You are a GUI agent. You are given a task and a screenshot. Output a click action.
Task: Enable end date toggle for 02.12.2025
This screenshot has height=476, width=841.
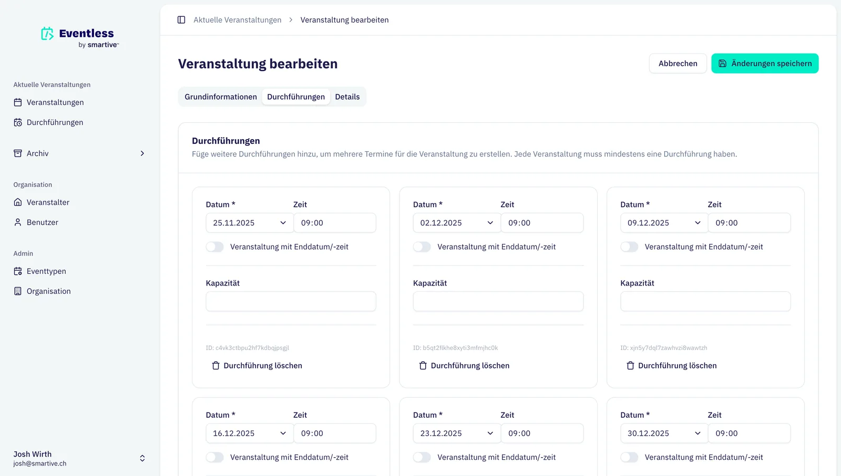point(422,247)
